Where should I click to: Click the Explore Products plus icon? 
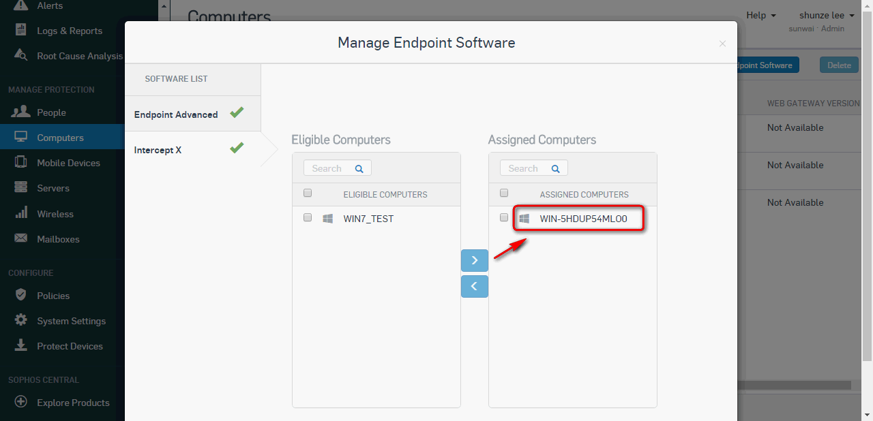coord(21,402)
